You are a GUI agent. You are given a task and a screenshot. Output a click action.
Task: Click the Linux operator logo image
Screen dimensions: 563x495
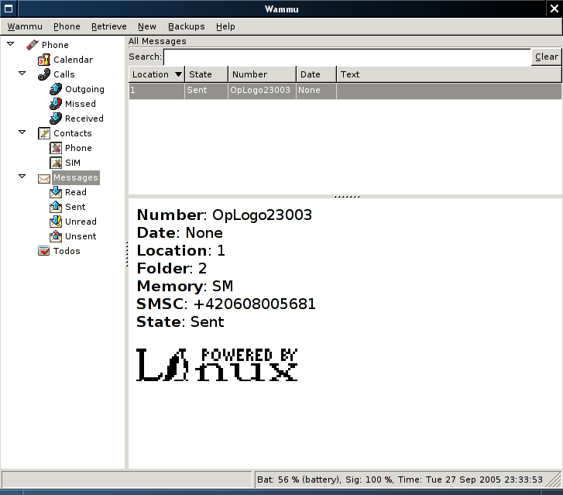pos(217,364)
